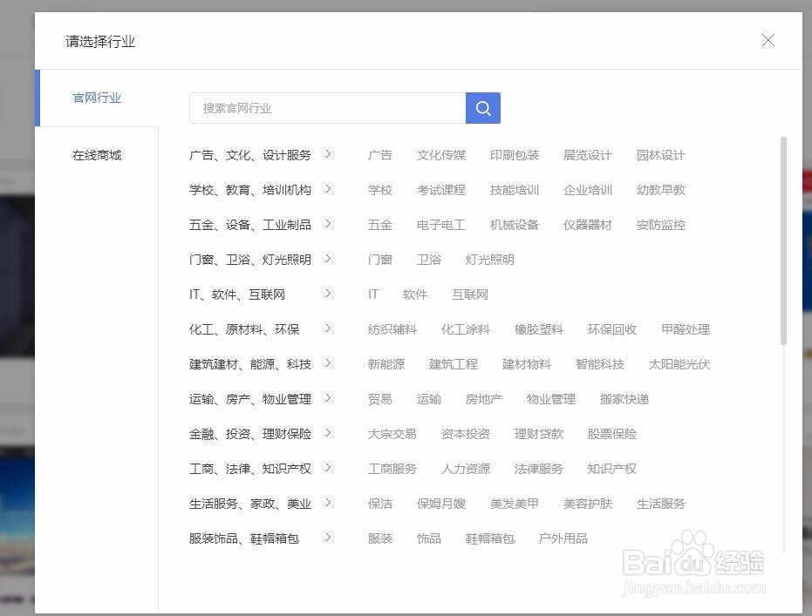Choose the 美容护肤 option
Viewport: 812px width, 616px height.
click(x=587, y=503)
